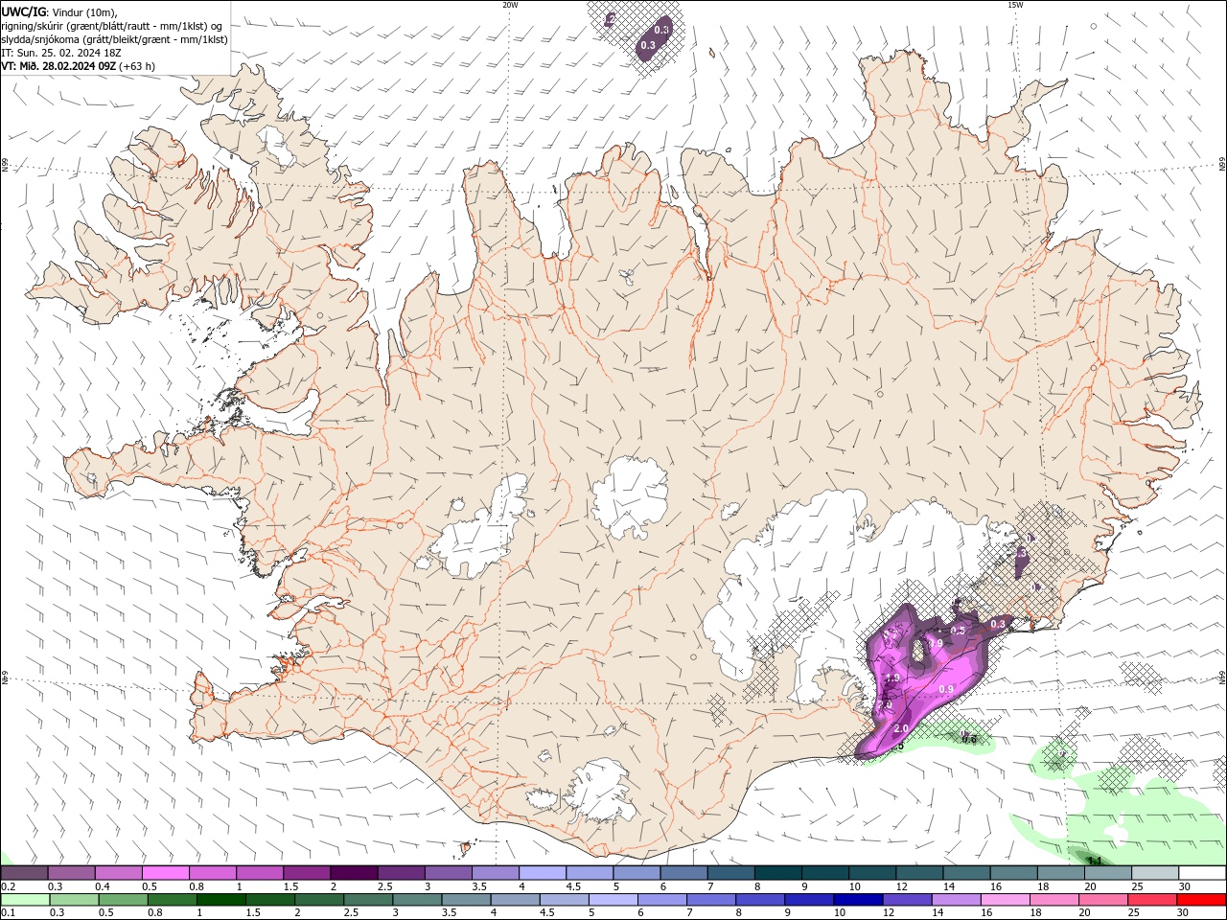Click the '0.6' value in the green coastal band

(969, 739)
